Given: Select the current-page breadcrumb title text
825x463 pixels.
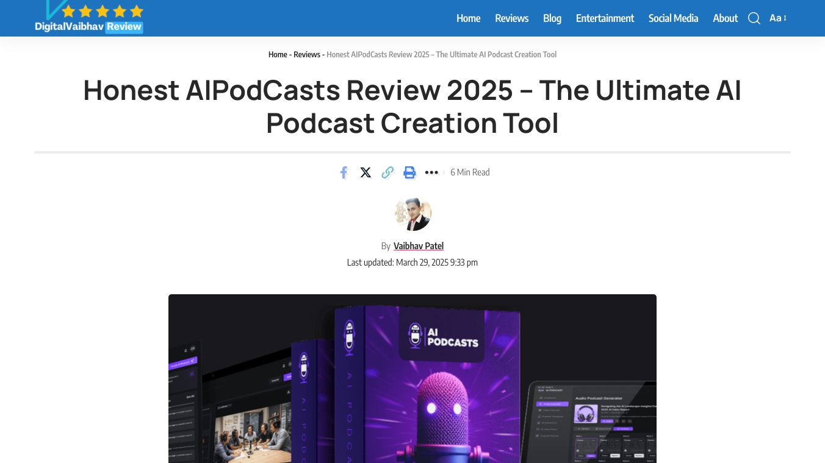Looking at the screenshot, I should coord(442,54).
